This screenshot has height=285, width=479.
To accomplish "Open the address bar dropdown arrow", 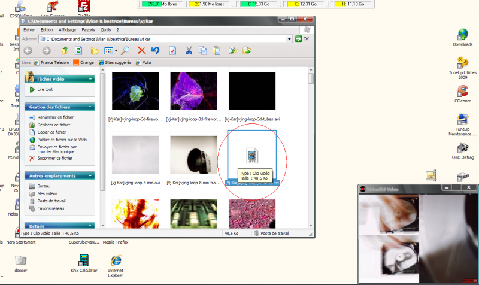I will [x=298, y=38].
